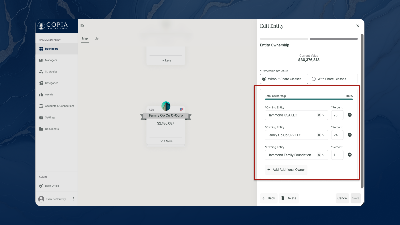This screenshot has height=225, width=400.
Task: Click Add Additional Owner button
Action: [286, 170]
